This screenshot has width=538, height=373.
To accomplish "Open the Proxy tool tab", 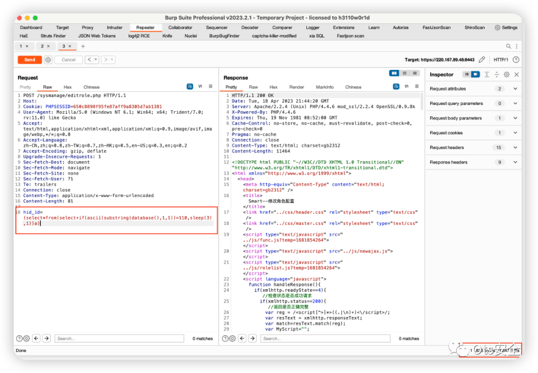I will (88, 27).
